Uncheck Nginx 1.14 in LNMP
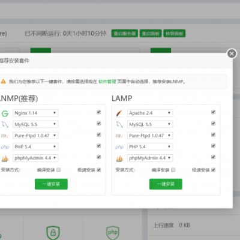This screenshot has width=240, height=240. [98, 112]
